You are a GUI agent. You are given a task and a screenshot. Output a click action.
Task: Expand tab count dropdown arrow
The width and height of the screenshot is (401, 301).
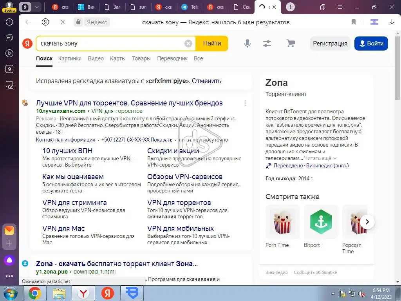tap(37, 7)
